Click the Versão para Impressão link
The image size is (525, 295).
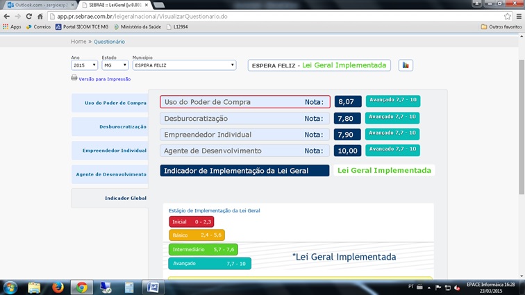104,79
